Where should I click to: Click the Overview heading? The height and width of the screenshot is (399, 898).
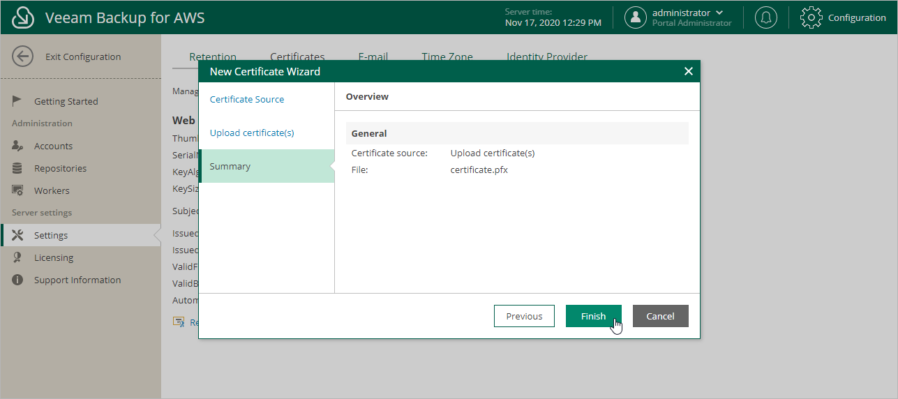tap(367, 96)
